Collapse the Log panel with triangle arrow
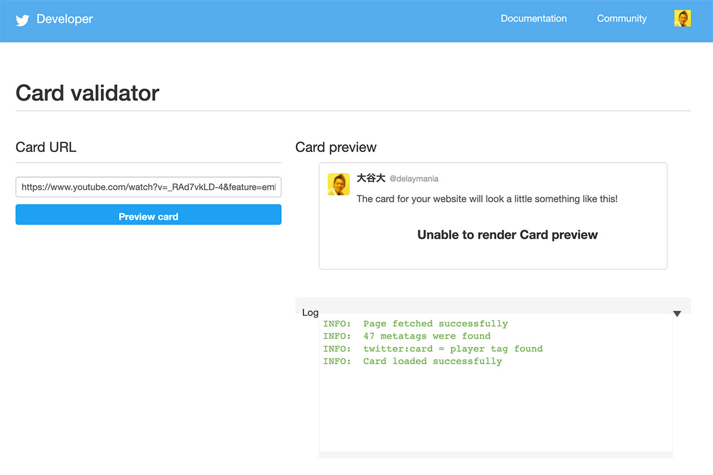The height and width of the screenshot is (475, 713). (x=677, y=314)
